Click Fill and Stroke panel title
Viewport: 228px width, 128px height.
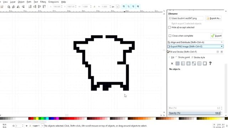pyautogui.click(x=183, y=52)
